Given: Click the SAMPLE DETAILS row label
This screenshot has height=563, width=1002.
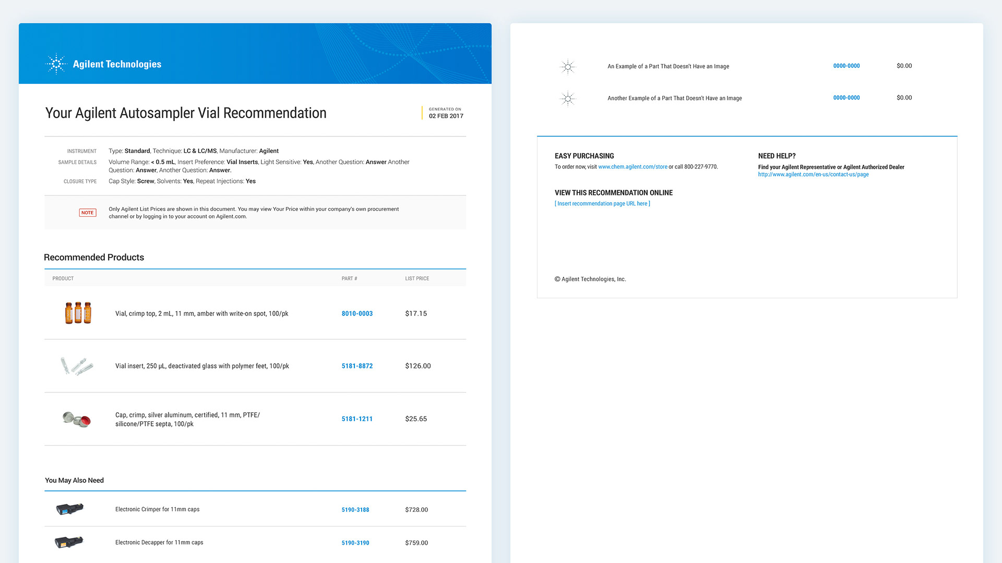Looking at the screenshot, I should [77, 163].
